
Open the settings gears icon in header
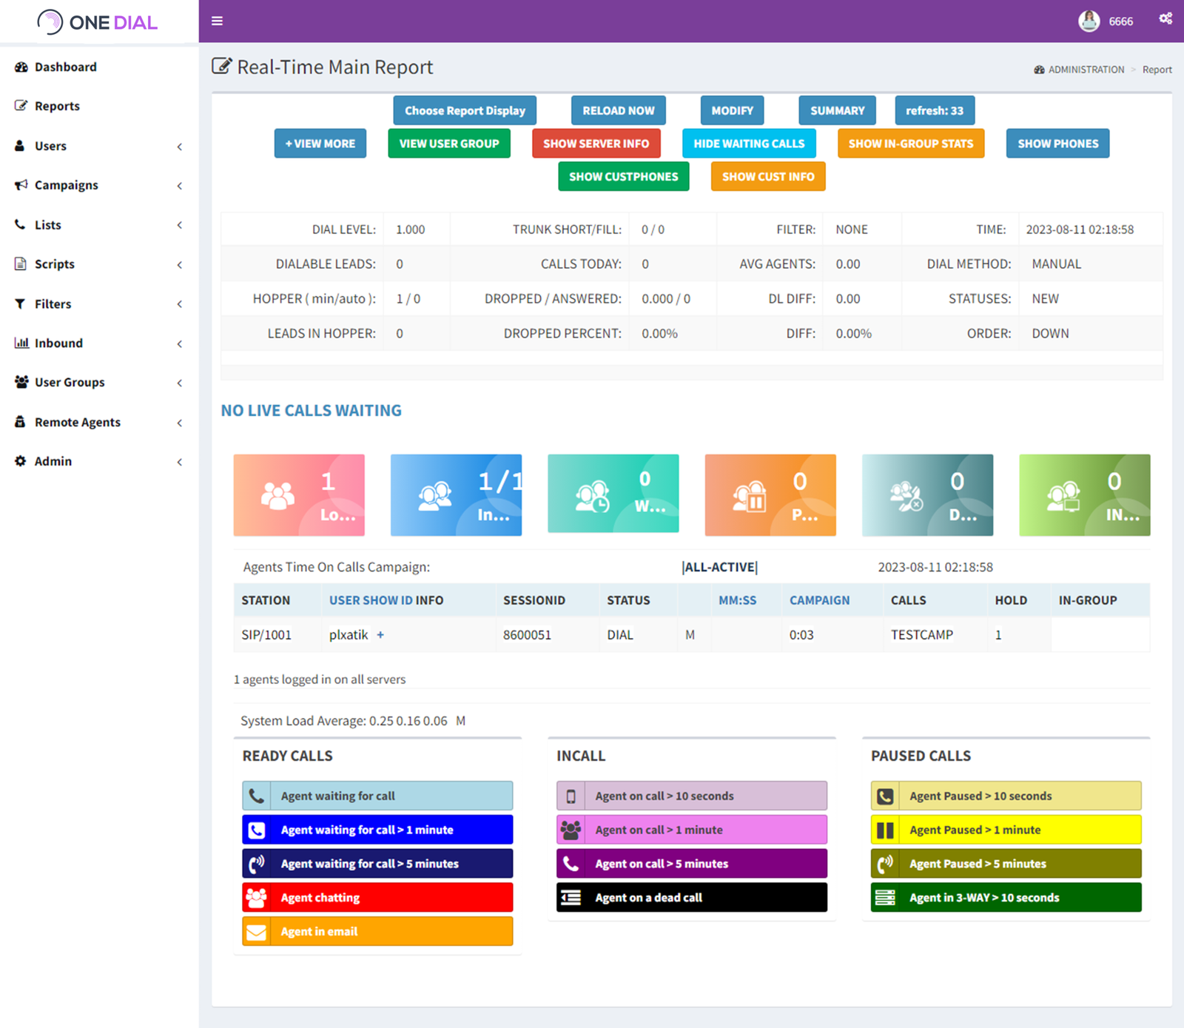(1165, 18)
